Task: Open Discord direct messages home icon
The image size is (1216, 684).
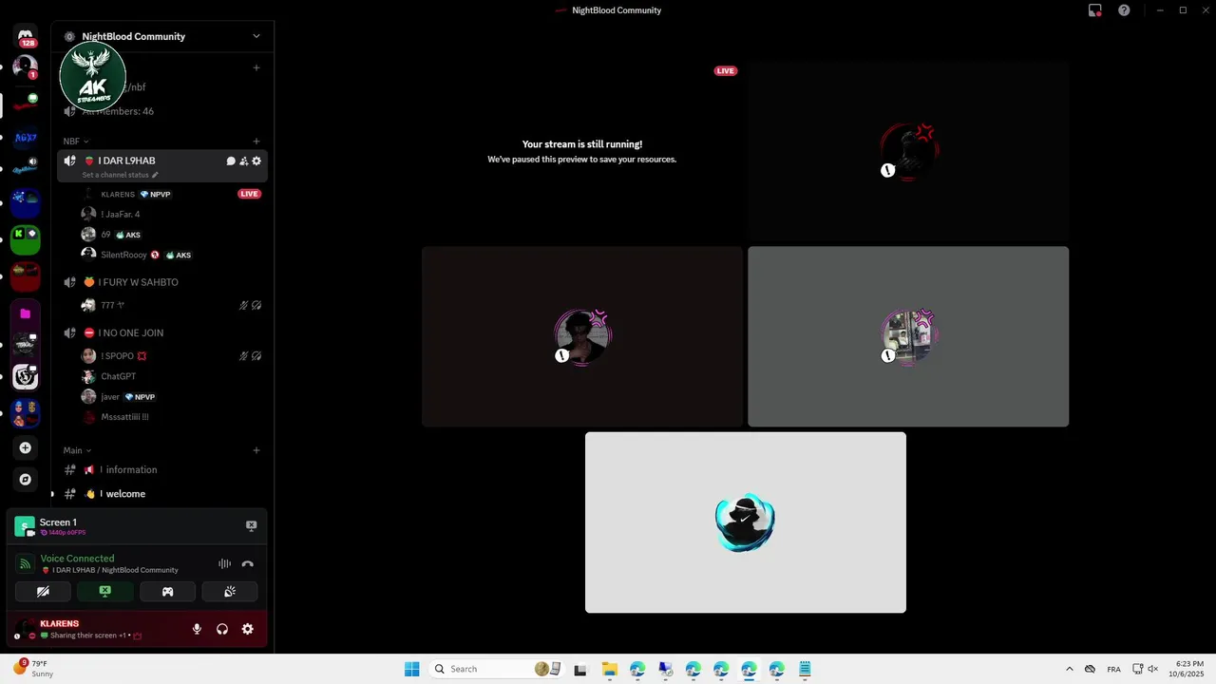Action: pos(26,37)
